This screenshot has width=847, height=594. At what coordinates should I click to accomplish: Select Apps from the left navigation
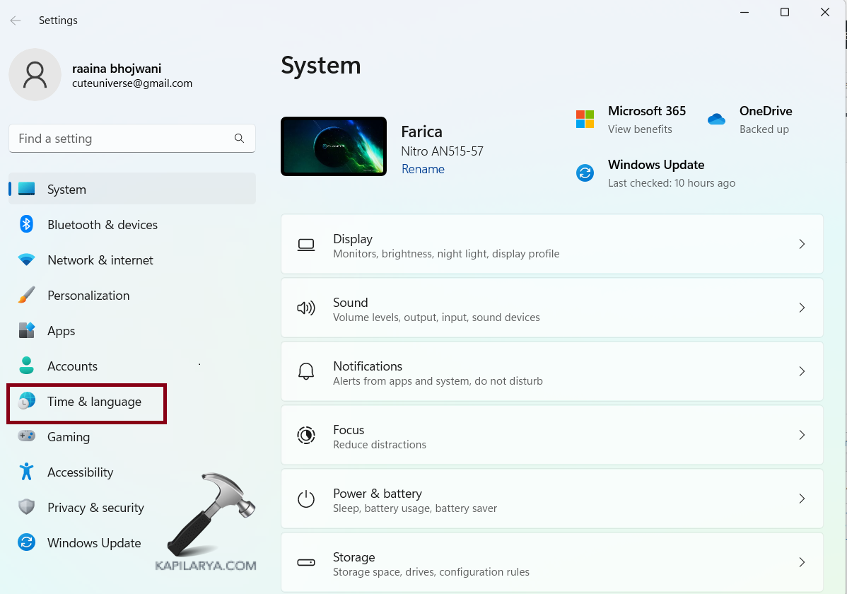pyautogui.click(x=62, y=331)
